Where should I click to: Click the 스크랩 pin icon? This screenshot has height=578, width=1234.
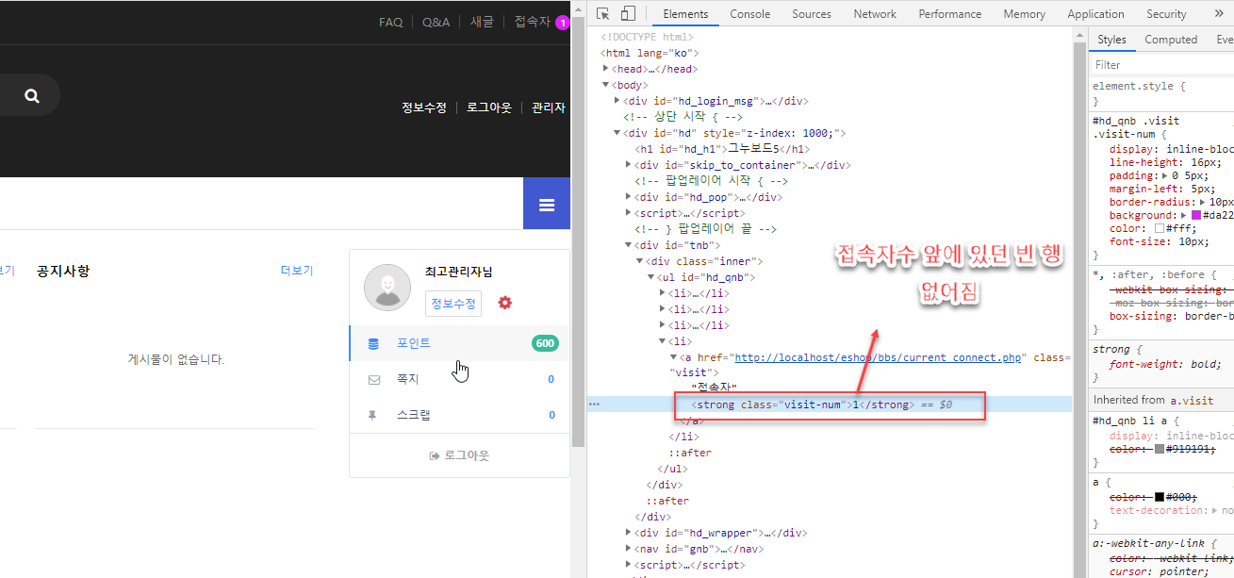[373, 415]
